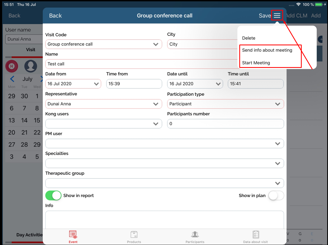The image size is (328, 245).
Task: Go to previous month with left arrow
Action: coord(12,79)
